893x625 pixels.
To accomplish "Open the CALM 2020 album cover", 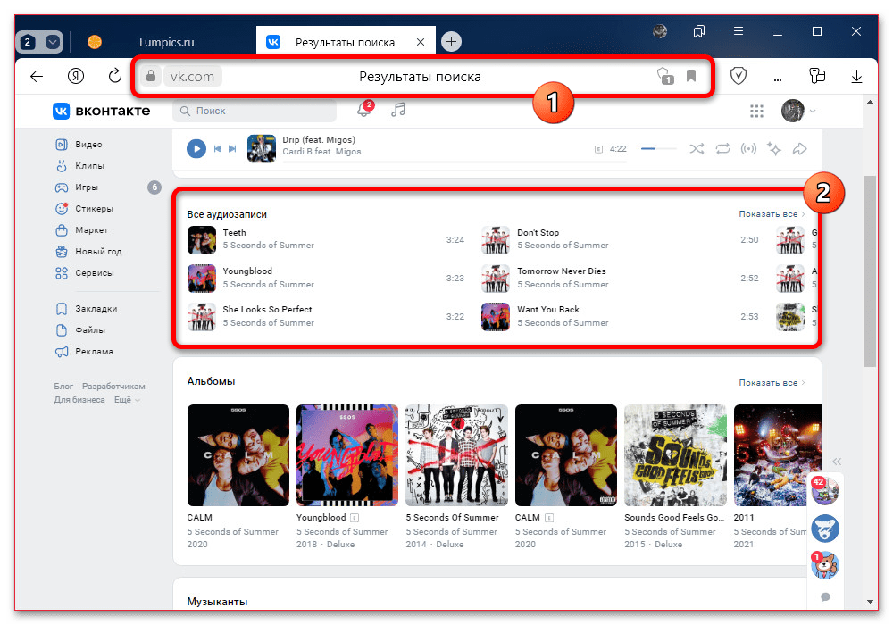I will [238, 455].
